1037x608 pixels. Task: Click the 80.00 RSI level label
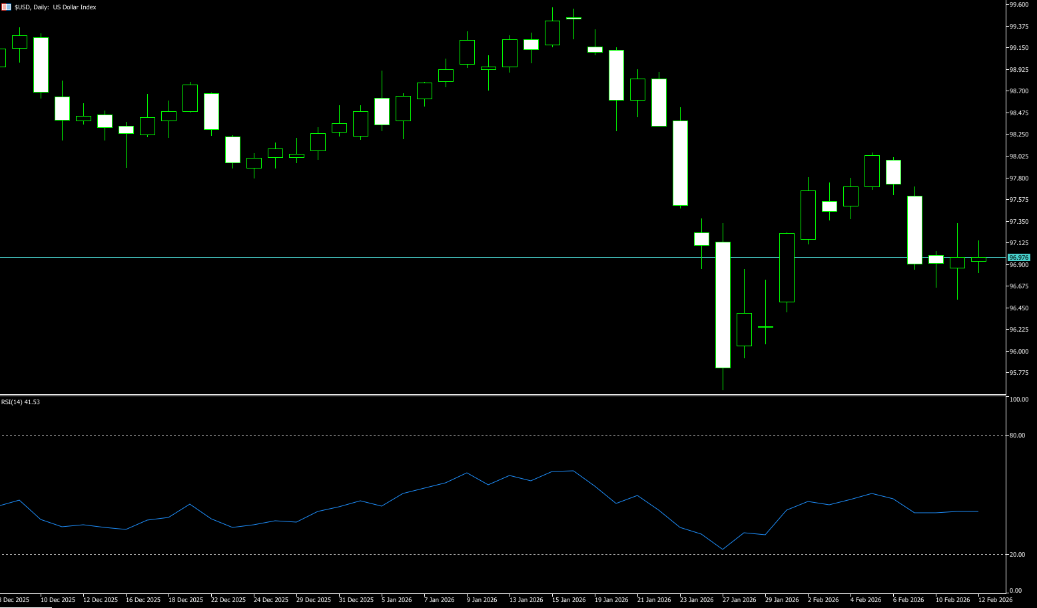click(x=1017, y=436)
